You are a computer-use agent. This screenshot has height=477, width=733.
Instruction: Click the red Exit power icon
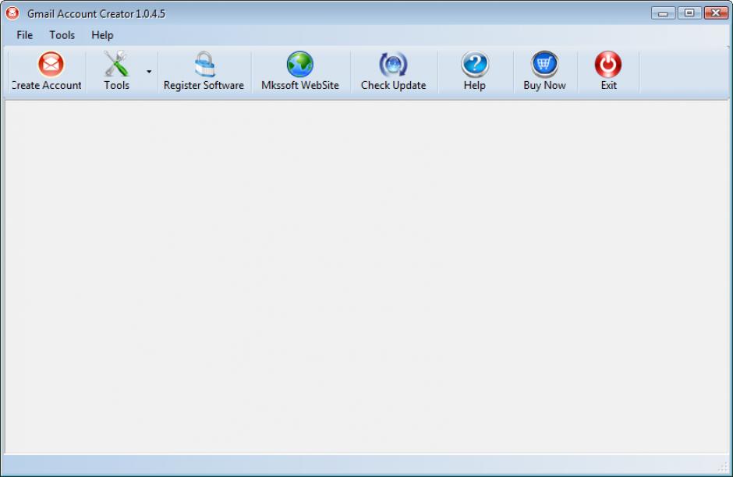[608, 64]
